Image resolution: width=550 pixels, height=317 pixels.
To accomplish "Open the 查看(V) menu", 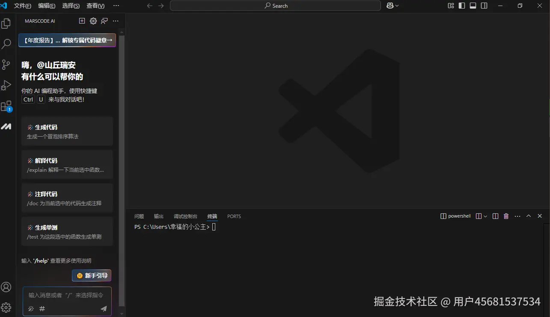I will click(95, 6).
